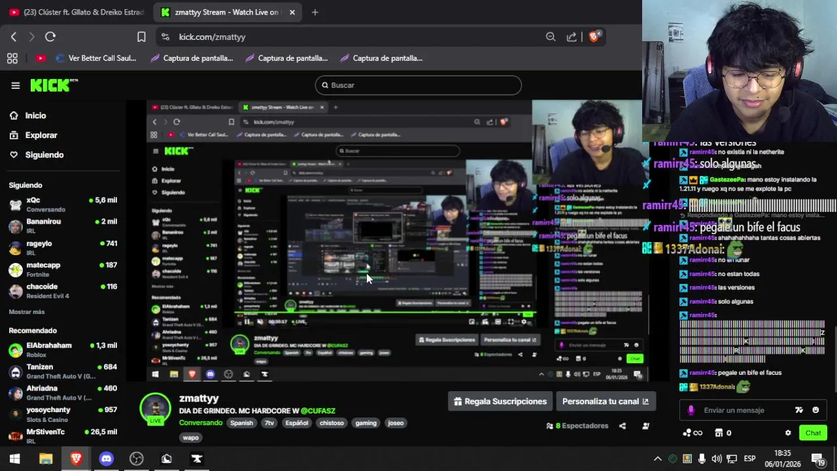Viewport: 837px width, 471px height.
Task: Open the Conversando category link
Action: [x=201, y=423]
